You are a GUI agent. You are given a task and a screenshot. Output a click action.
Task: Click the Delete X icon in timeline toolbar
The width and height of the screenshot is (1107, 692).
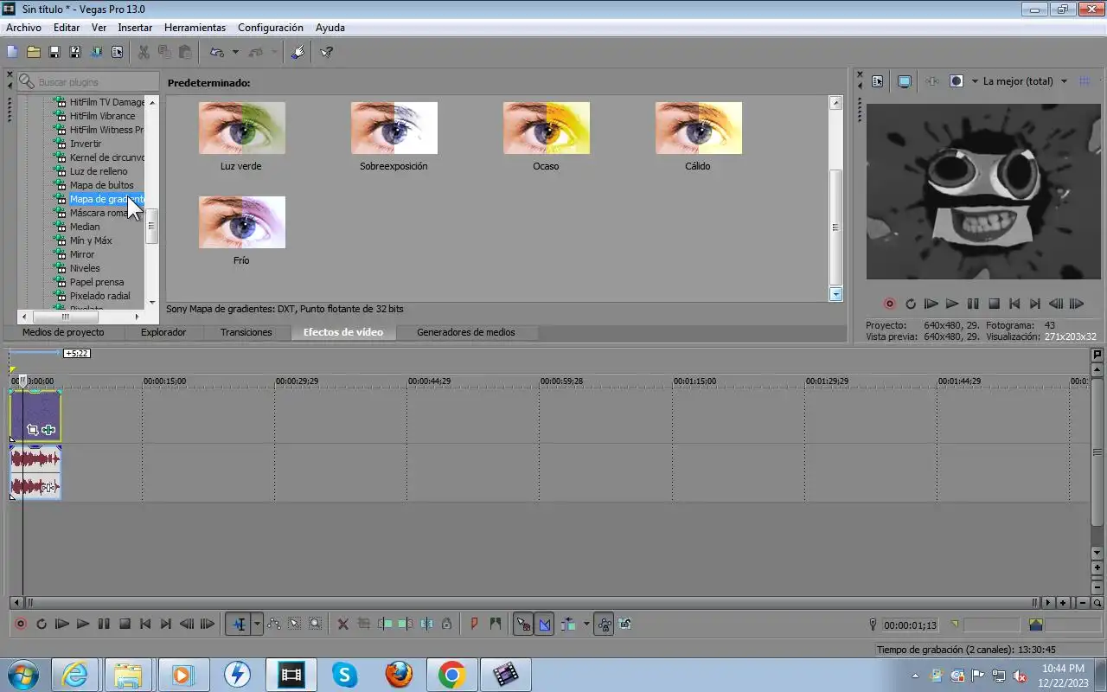pos(342,624)
